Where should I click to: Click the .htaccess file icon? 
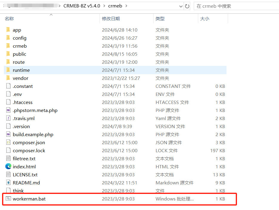pyautogui.click(x=8, y=102)
